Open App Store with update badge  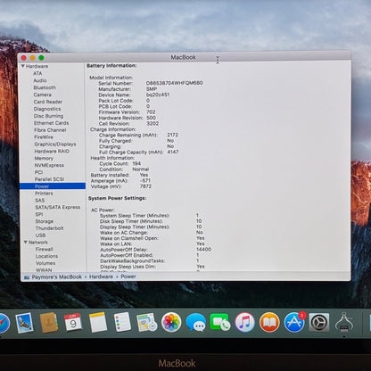[294, 322]
